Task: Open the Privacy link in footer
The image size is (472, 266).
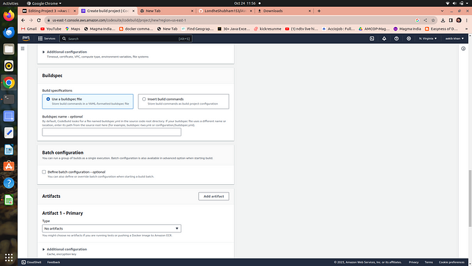Action: tap(413, 262)
